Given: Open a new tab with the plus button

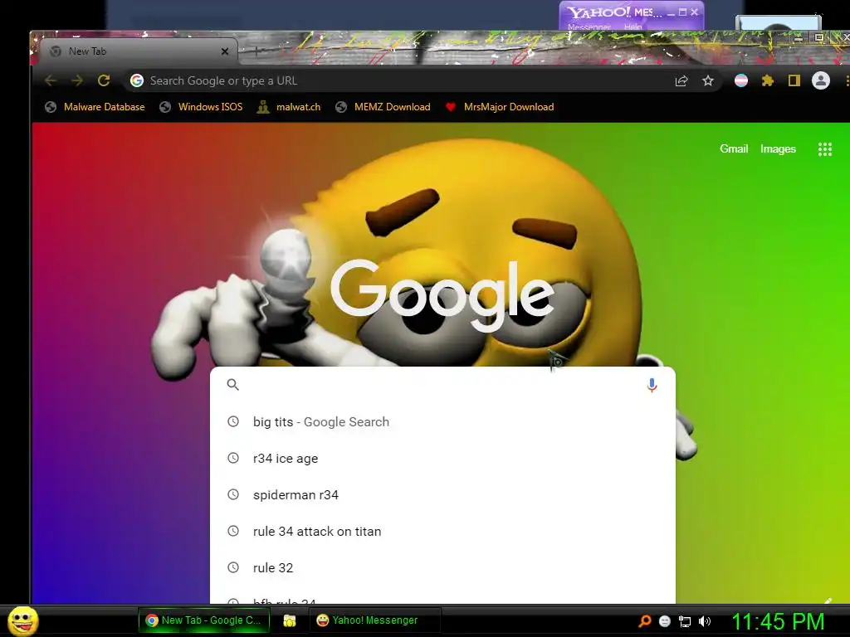Looking at the screenshot, I should pos(256,51).
